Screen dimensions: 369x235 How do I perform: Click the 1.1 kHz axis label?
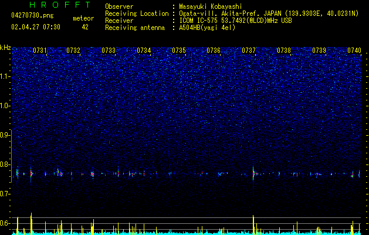click(x=5, y=76)
